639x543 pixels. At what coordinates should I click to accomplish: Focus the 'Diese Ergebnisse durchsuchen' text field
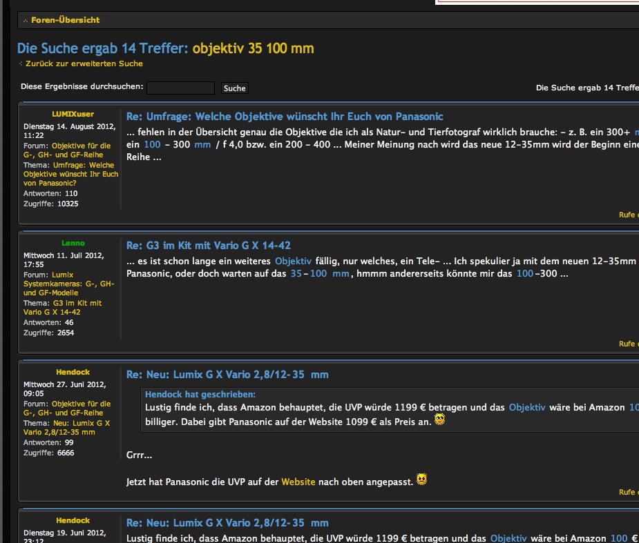[180, 88]
